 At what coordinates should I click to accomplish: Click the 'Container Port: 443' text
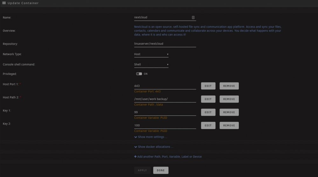[x=147, y=91]
